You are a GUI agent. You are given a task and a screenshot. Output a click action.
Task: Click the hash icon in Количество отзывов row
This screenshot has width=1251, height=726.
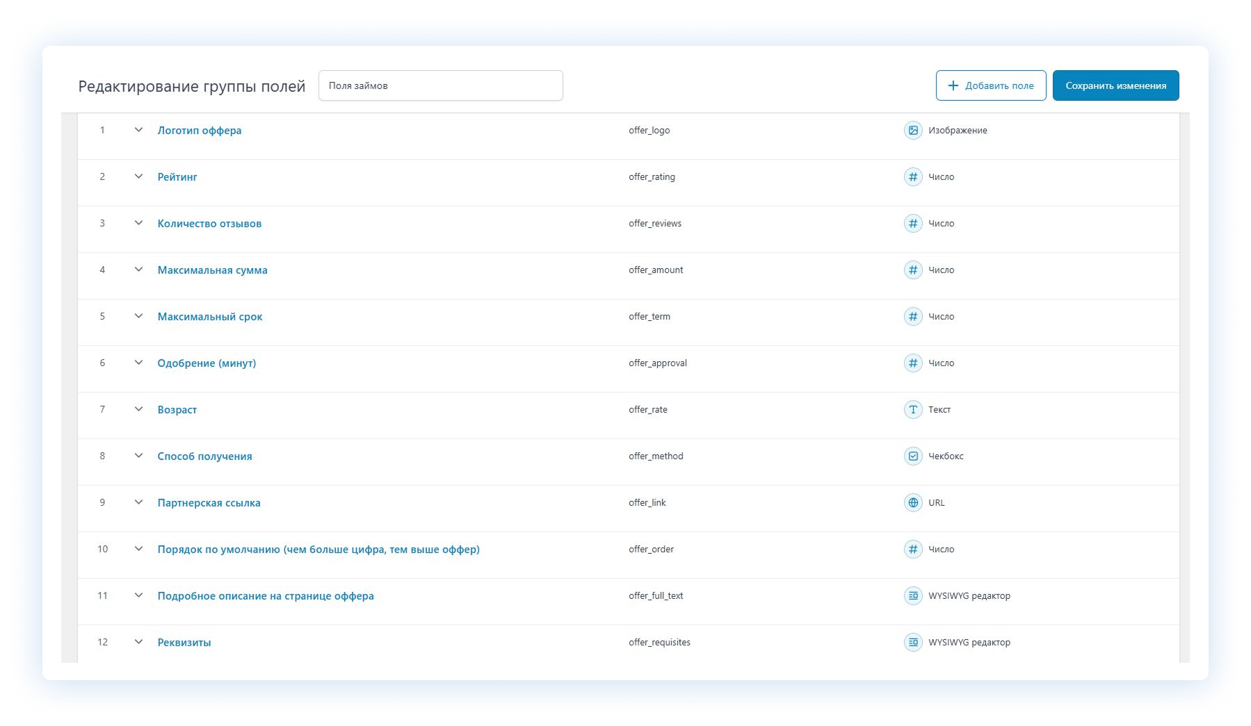tap(913, 224)
